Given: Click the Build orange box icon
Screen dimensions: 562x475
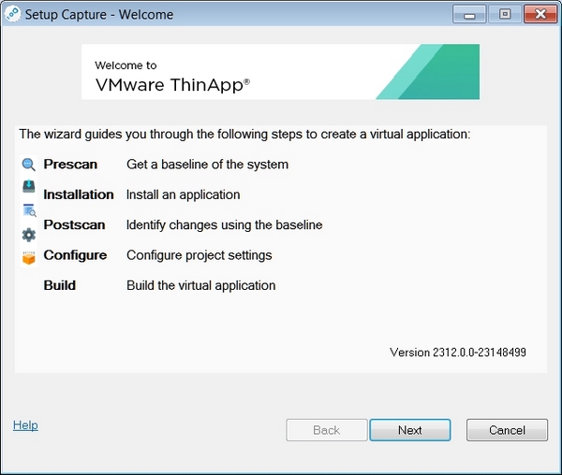Looking at the screenshot, I should (x=29, y=258).
